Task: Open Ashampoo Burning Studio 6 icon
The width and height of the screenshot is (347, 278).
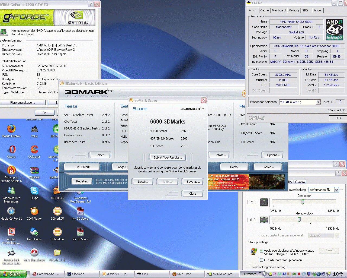Action: (11, 170)
